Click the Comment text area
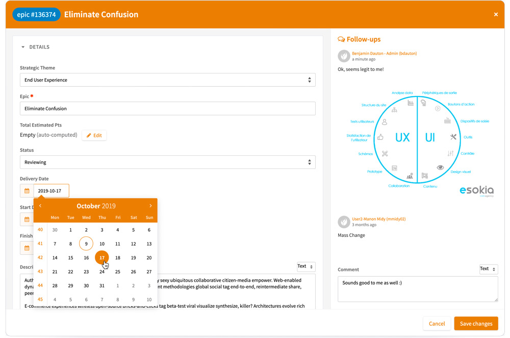The width and height of the screenshot is (510, 338). [x=418, y=289]
